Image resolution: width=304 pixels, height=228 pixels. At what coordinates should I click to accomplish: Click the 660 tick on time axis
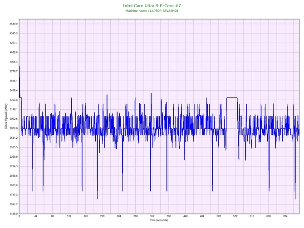269,216
